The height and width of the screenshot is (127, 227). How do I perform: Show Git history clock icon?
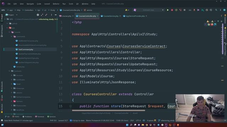click(207, 10)
